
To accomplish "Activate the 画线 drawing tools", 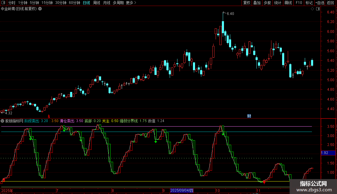I will point(288,3).
